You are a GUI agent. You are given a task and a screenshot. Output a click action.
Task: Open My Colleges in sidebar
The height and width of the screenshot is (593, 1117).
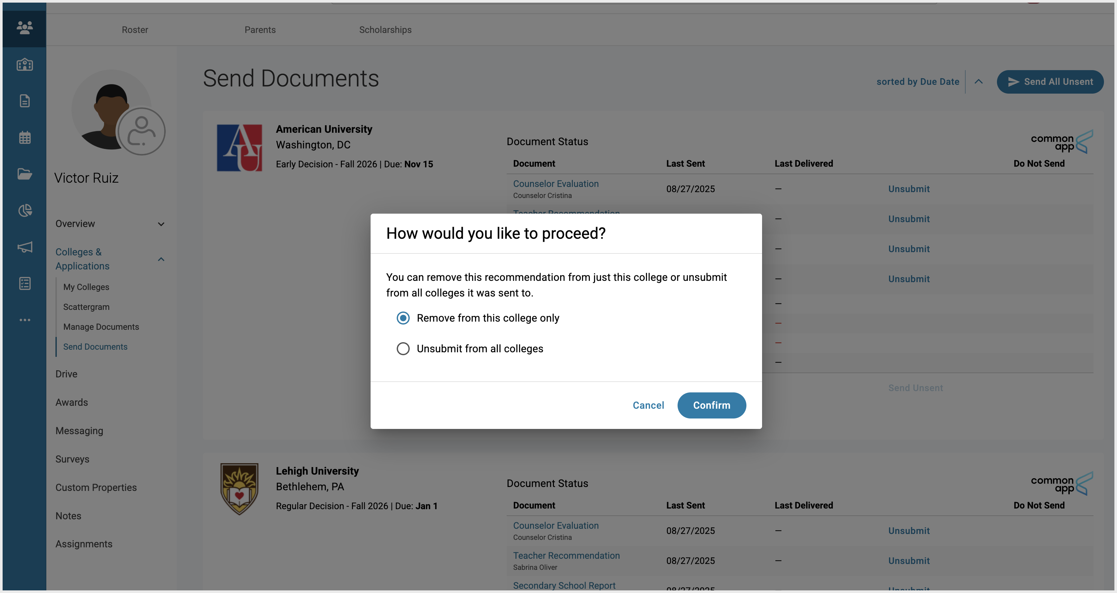pos(86,287)
